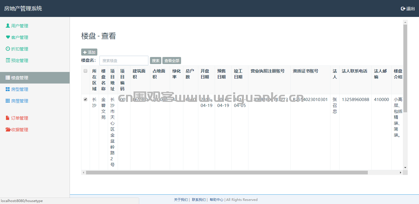The image size is (419, 204).
Task: Focus the 搜索楼盘 input field
Action: (124, 60)
